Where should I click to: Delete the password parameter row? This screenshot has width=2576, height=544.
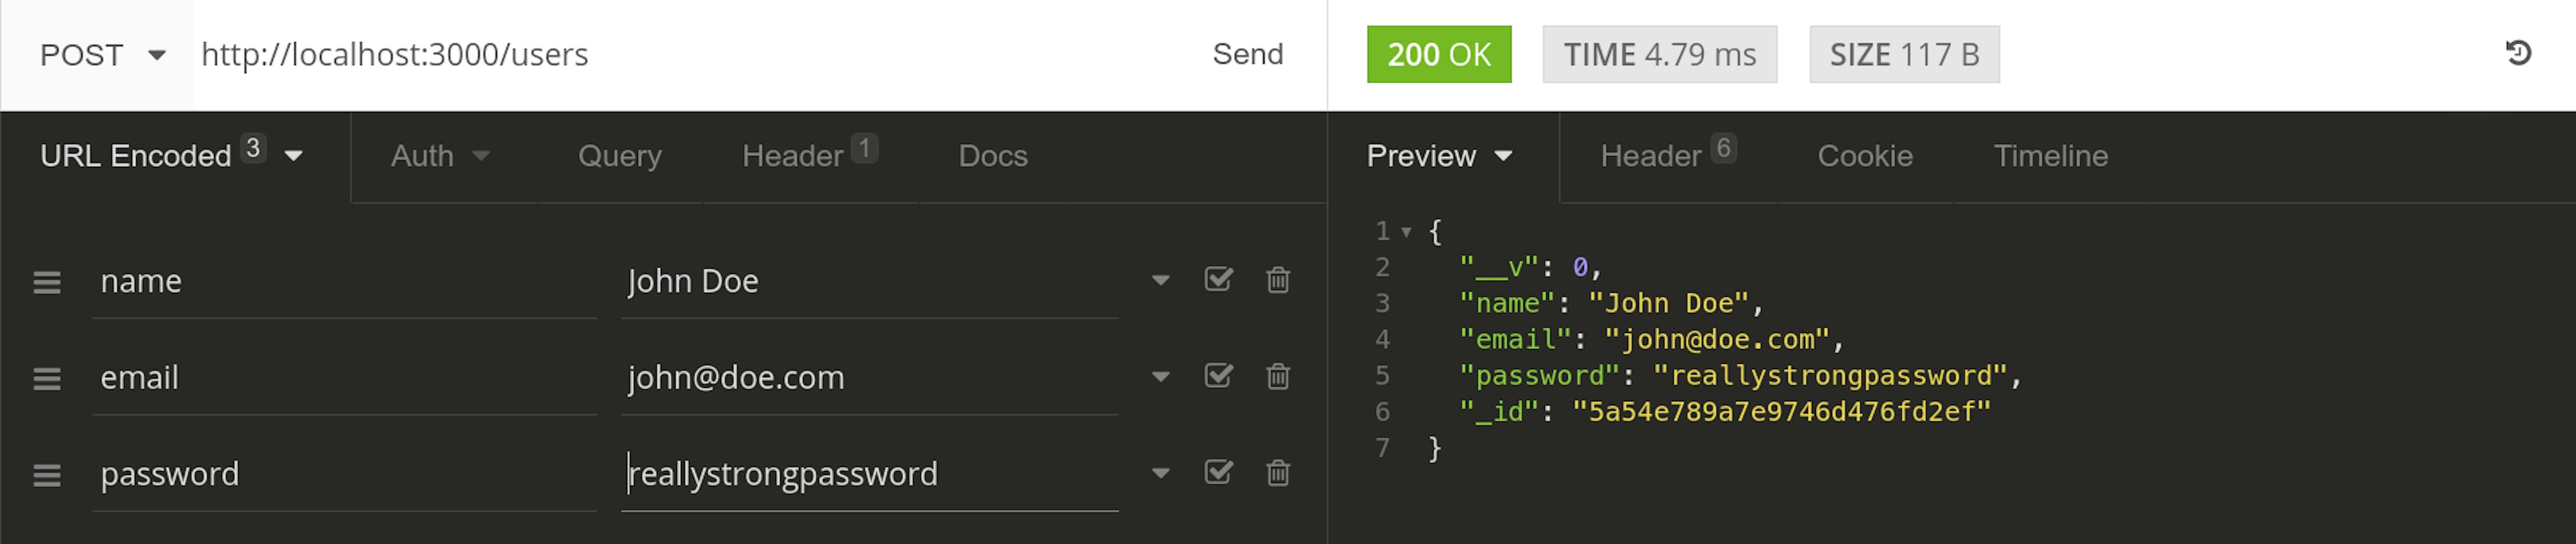pyautogui.click(x=1277, y=473)
